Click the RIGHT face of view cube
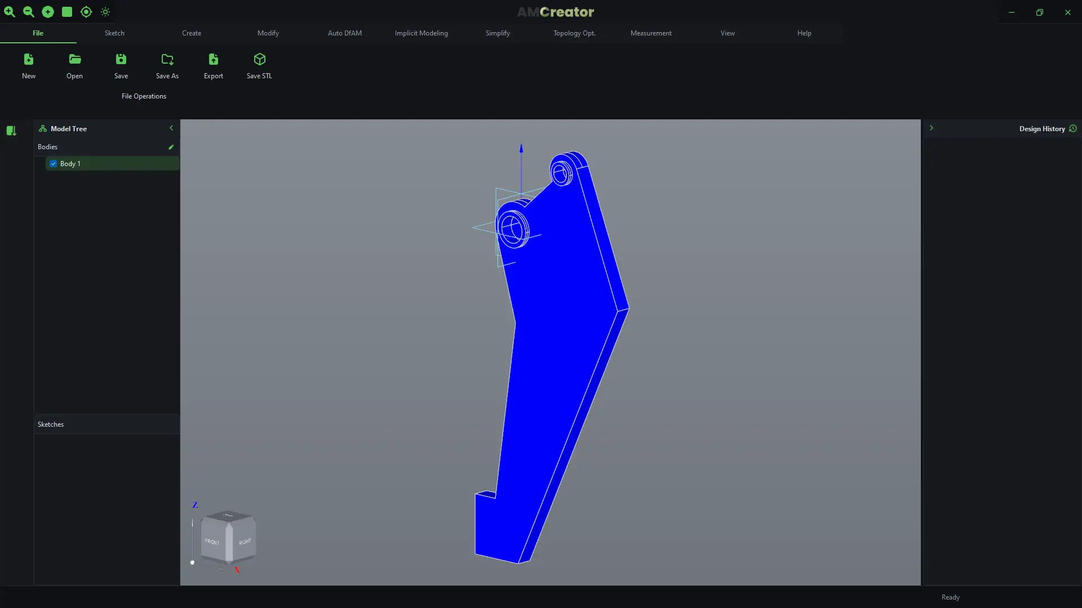Screen dimensions: 1082x608 tap(244, 541)
